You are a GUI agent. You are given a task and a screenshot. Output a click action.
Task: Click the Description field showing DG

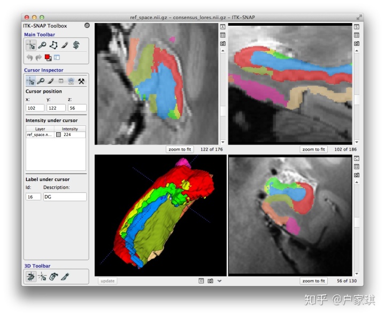65,197
